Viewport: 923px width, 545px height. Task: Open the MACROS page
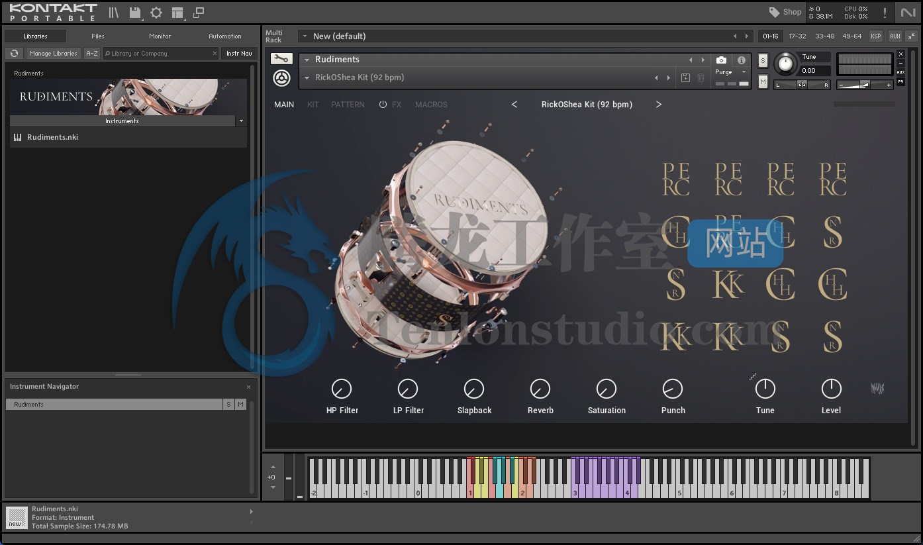(x=431, y=105)
